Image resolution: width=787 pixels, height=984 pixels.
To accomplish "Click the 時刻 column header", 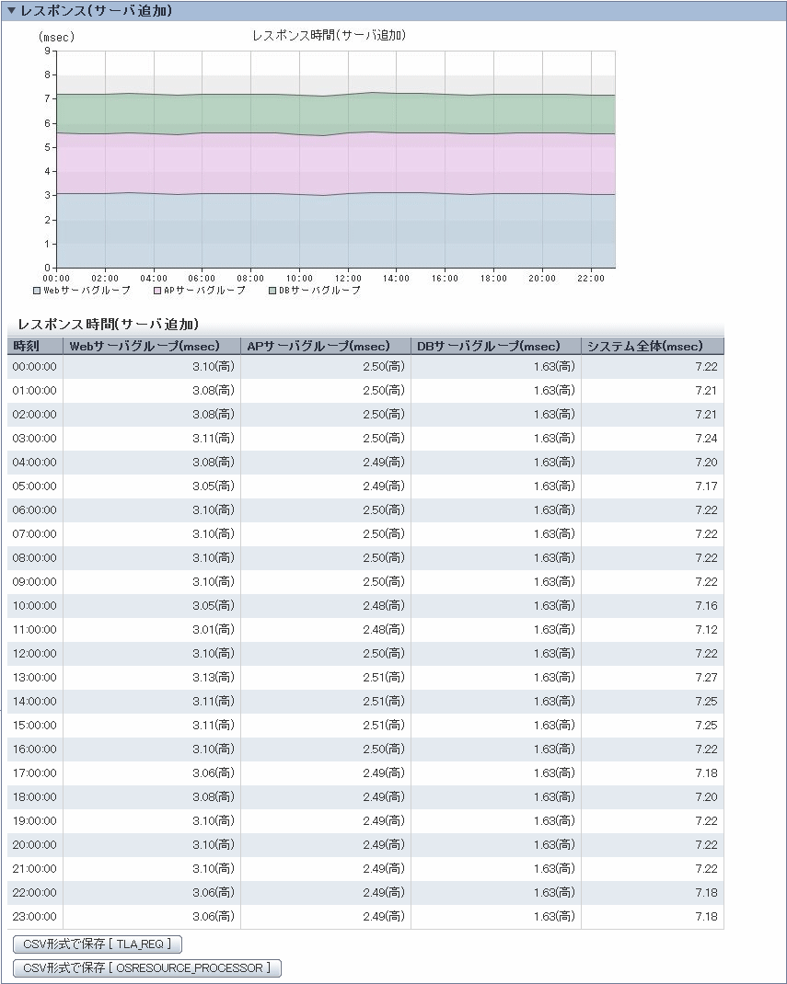I will 35,346.
